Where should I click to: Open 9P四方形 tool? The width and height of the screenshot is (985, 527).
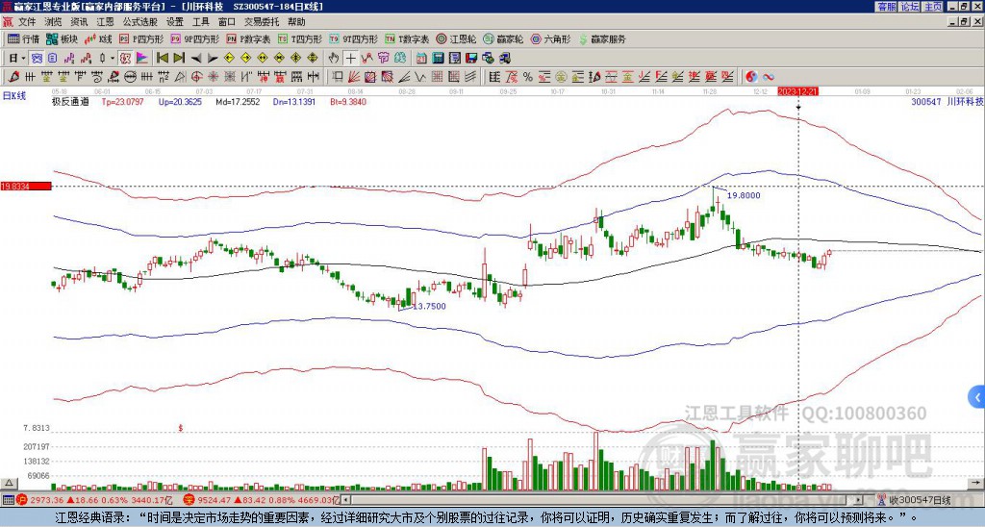coord(194,38)
